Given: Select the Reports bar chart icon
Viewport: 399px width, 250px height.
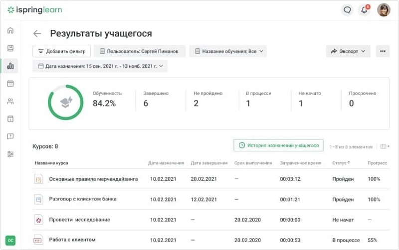Looking at the screenshot, I should point(10,66).
